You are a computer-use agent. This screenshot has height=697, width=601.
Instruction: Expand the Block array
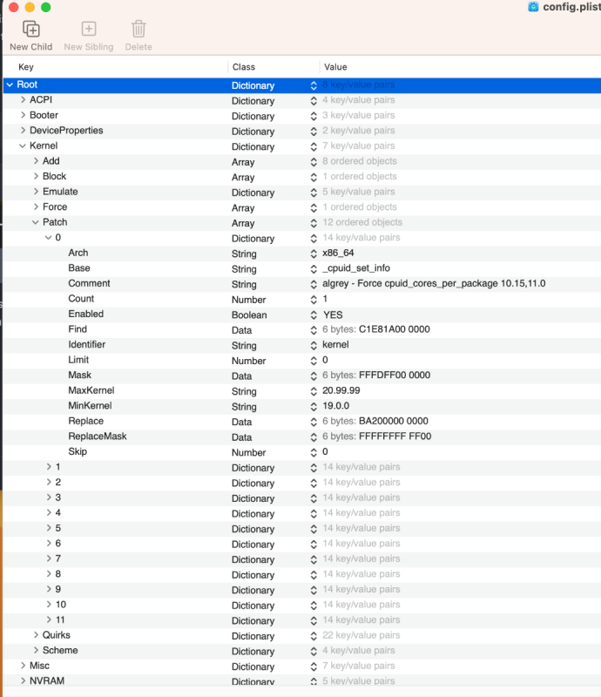pos(36,176)
